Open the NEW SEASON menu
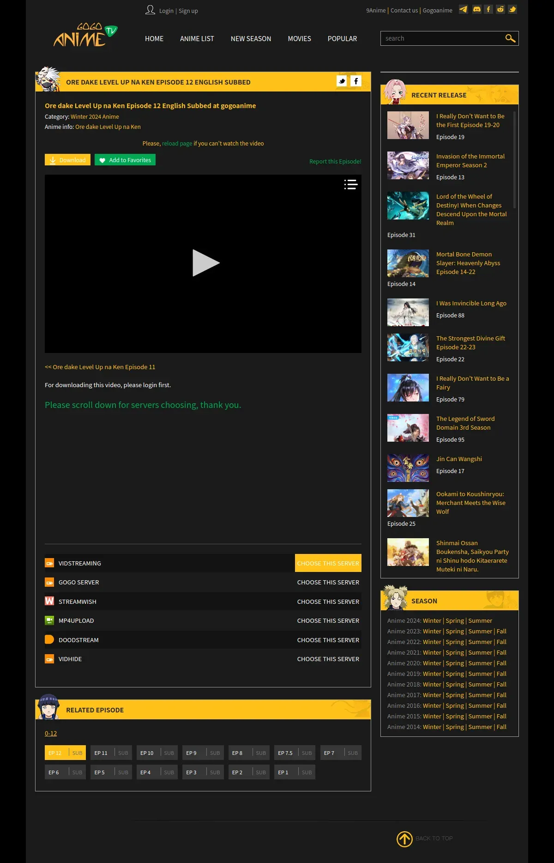This screenshot has height=863, width=554. [251, 39]
